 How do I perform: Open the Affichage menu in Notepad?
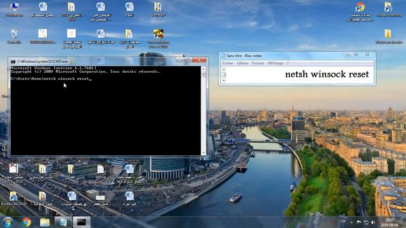275,63
